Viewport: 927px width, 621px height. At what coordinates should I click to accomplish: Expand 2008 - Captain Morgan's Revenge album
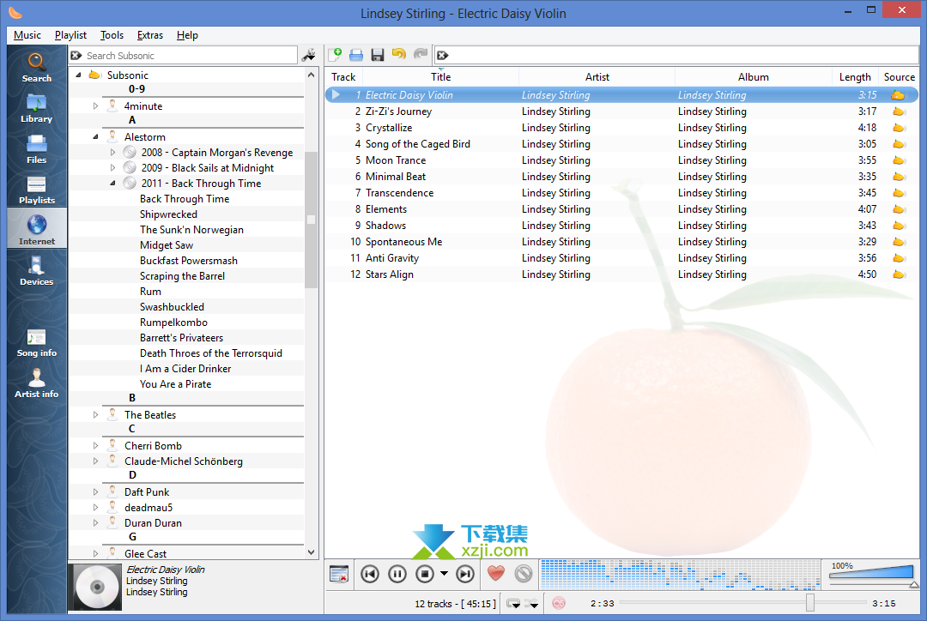[112, 152]
